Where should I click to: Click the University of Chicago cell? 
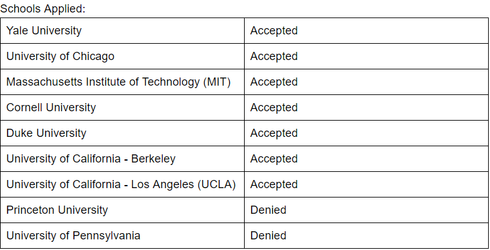(x=60, y=56)
